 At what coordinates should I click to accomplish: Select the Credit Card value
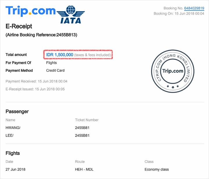(55, 70)
